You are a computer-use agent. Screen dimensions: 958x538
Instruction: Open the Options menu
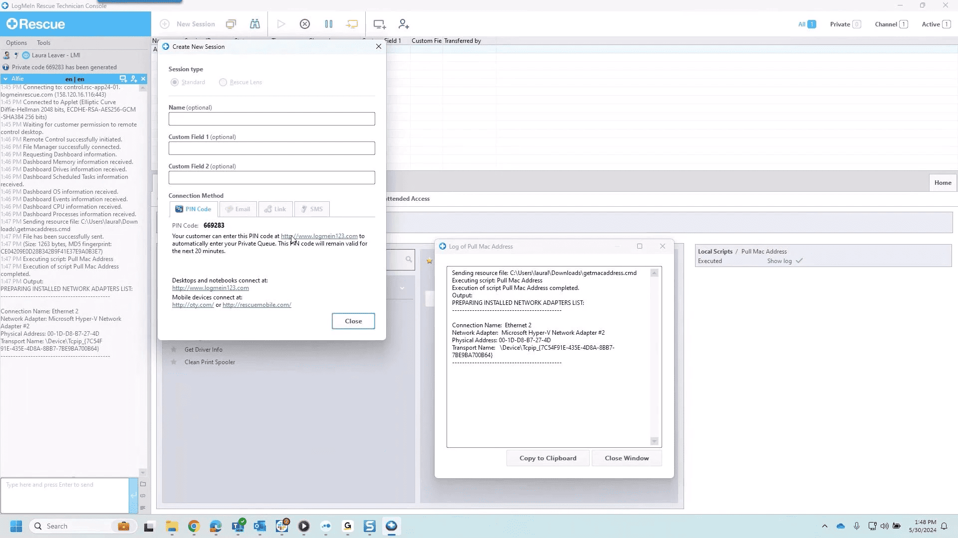click(16, 43)
